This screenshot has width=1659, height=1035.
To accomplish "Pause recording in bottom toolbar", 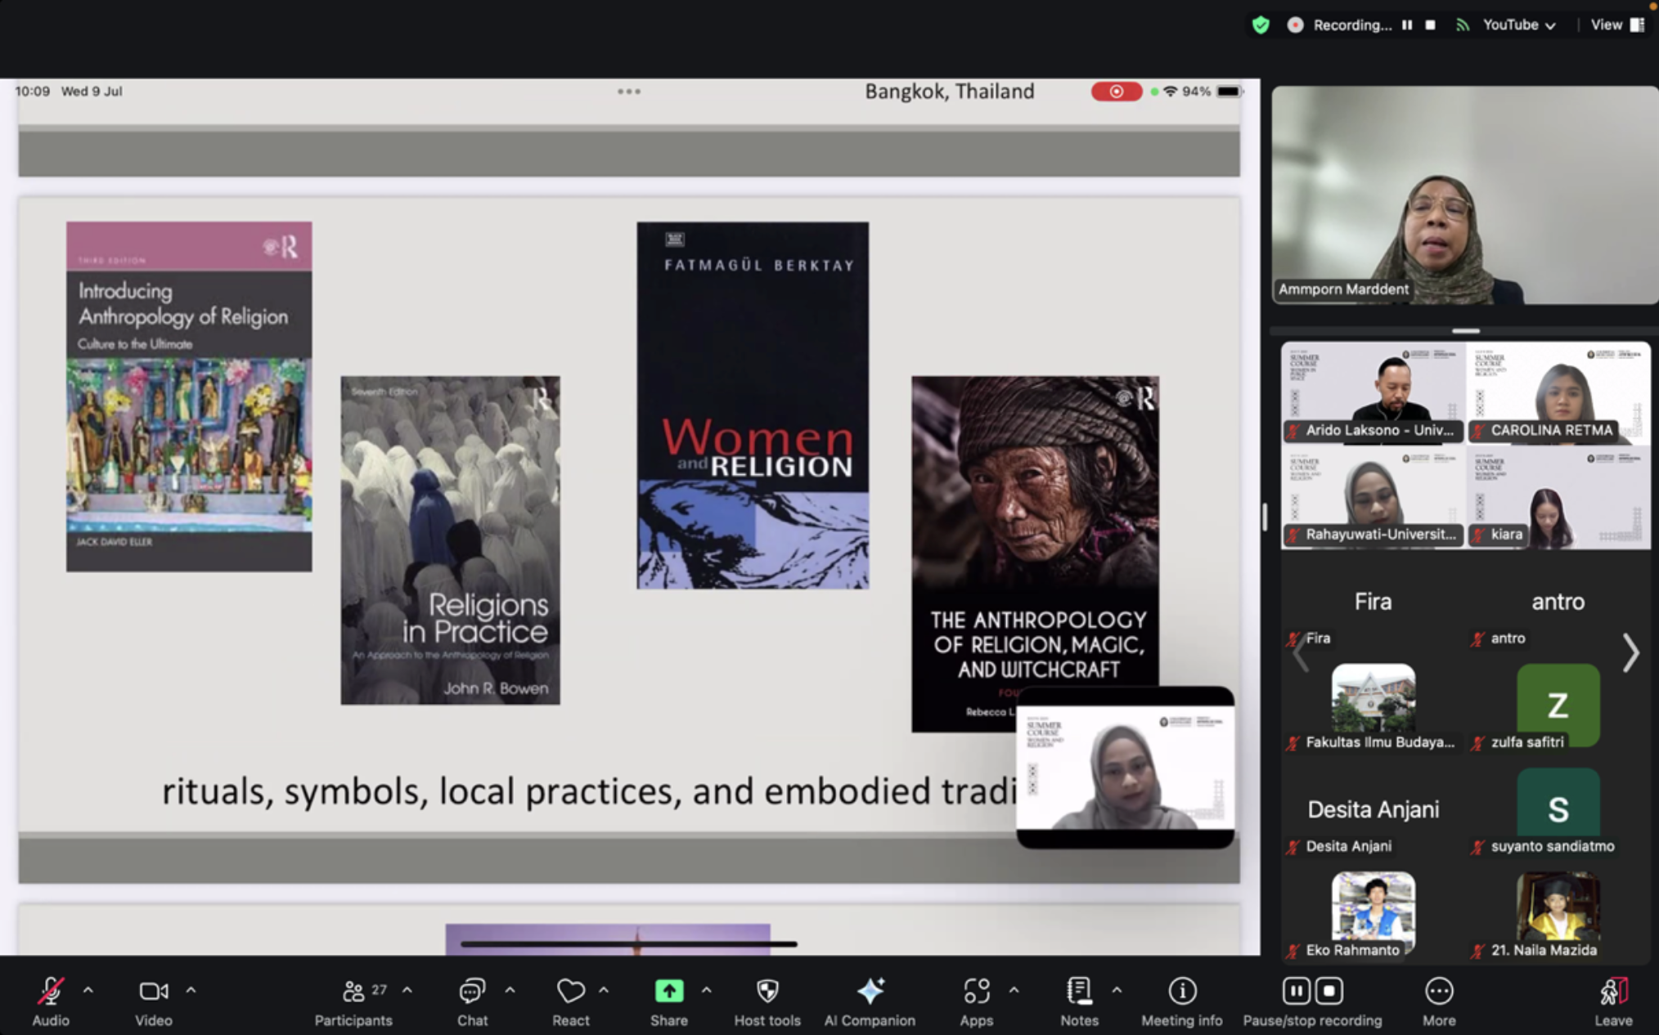I will (x=1296, y=992).
